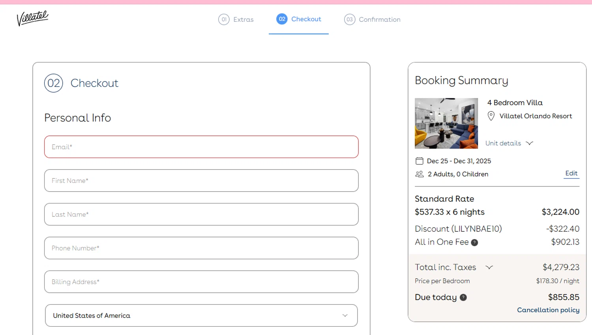Click the location pin icon by Villatel Orlando Resort
Screen dimensions: 592x335
tap(491, 116)
